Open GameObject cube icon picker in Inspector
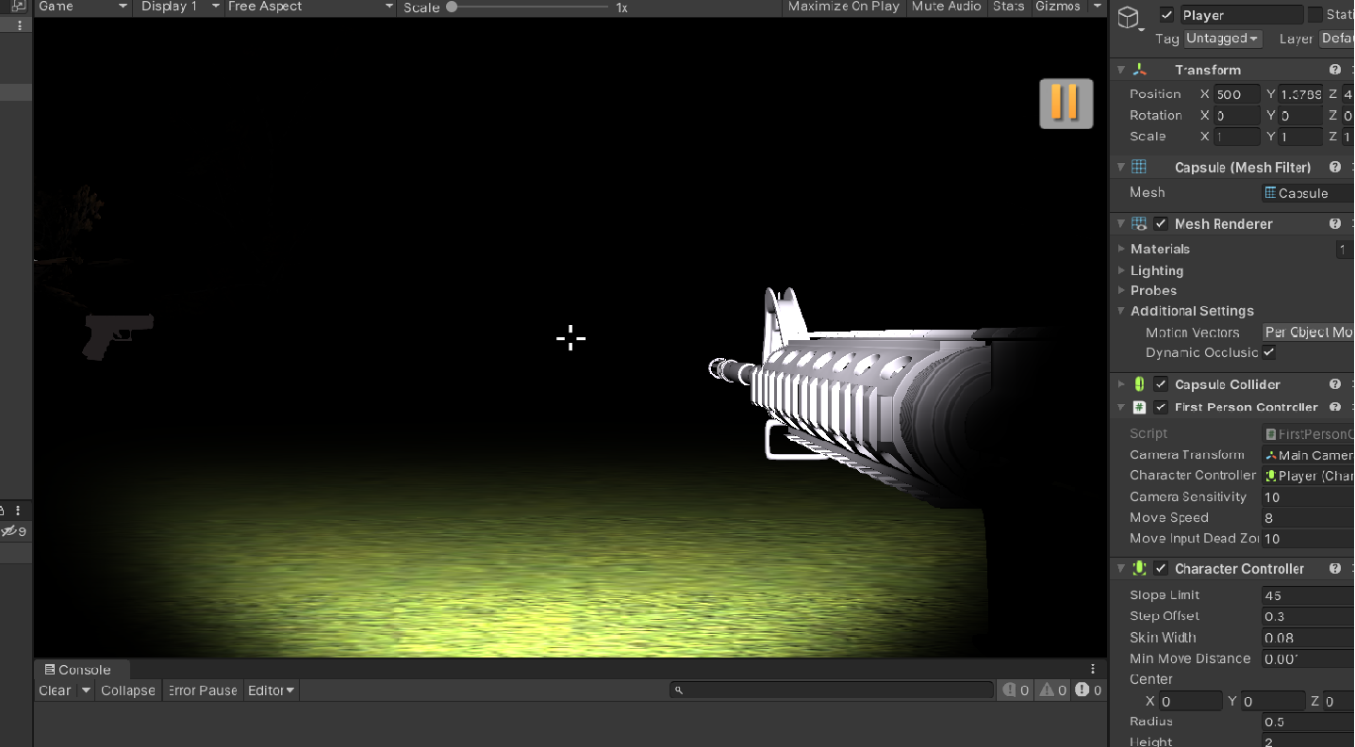This screenshot has width=1355, height=747. point(1129,17)
